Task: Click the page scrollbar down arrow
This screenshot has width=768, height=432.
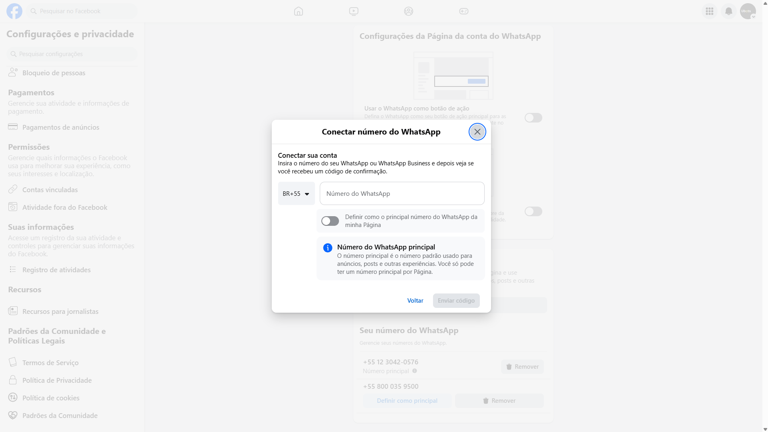Action: (x=765, y=429)
